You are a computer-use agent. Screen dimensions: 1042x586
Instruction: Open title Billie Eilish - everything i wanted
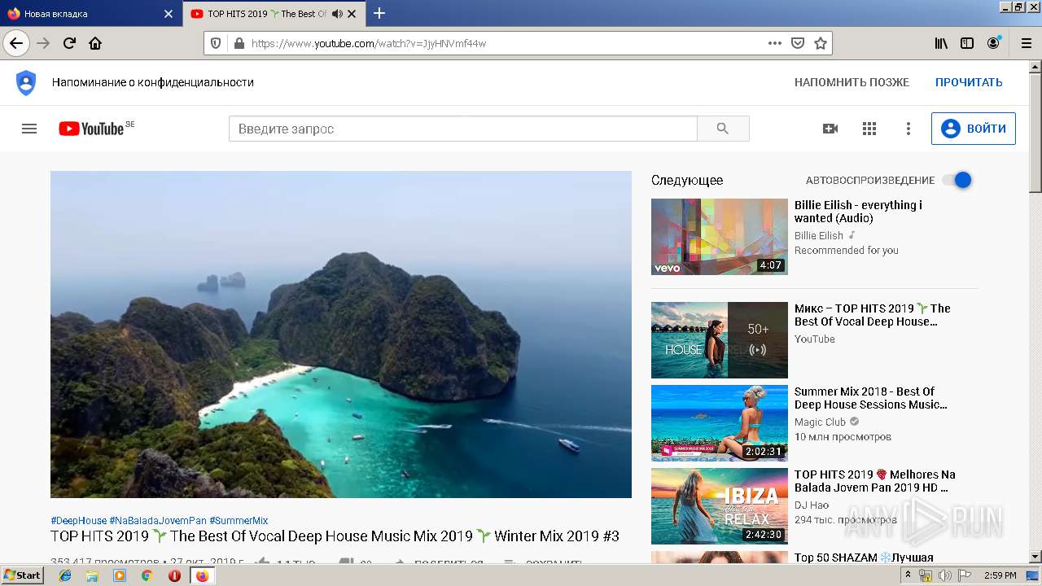(858, 212)
